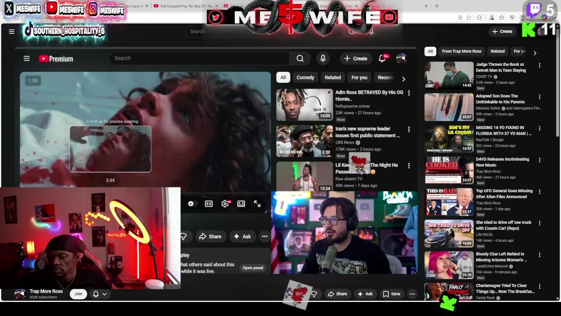Toggle closed captions CC in the player
561x316 pixels.
pos(209,204)
